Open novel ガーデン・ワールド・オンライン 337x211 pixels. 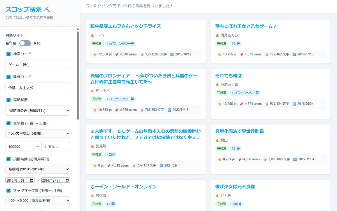click(123, 187)
